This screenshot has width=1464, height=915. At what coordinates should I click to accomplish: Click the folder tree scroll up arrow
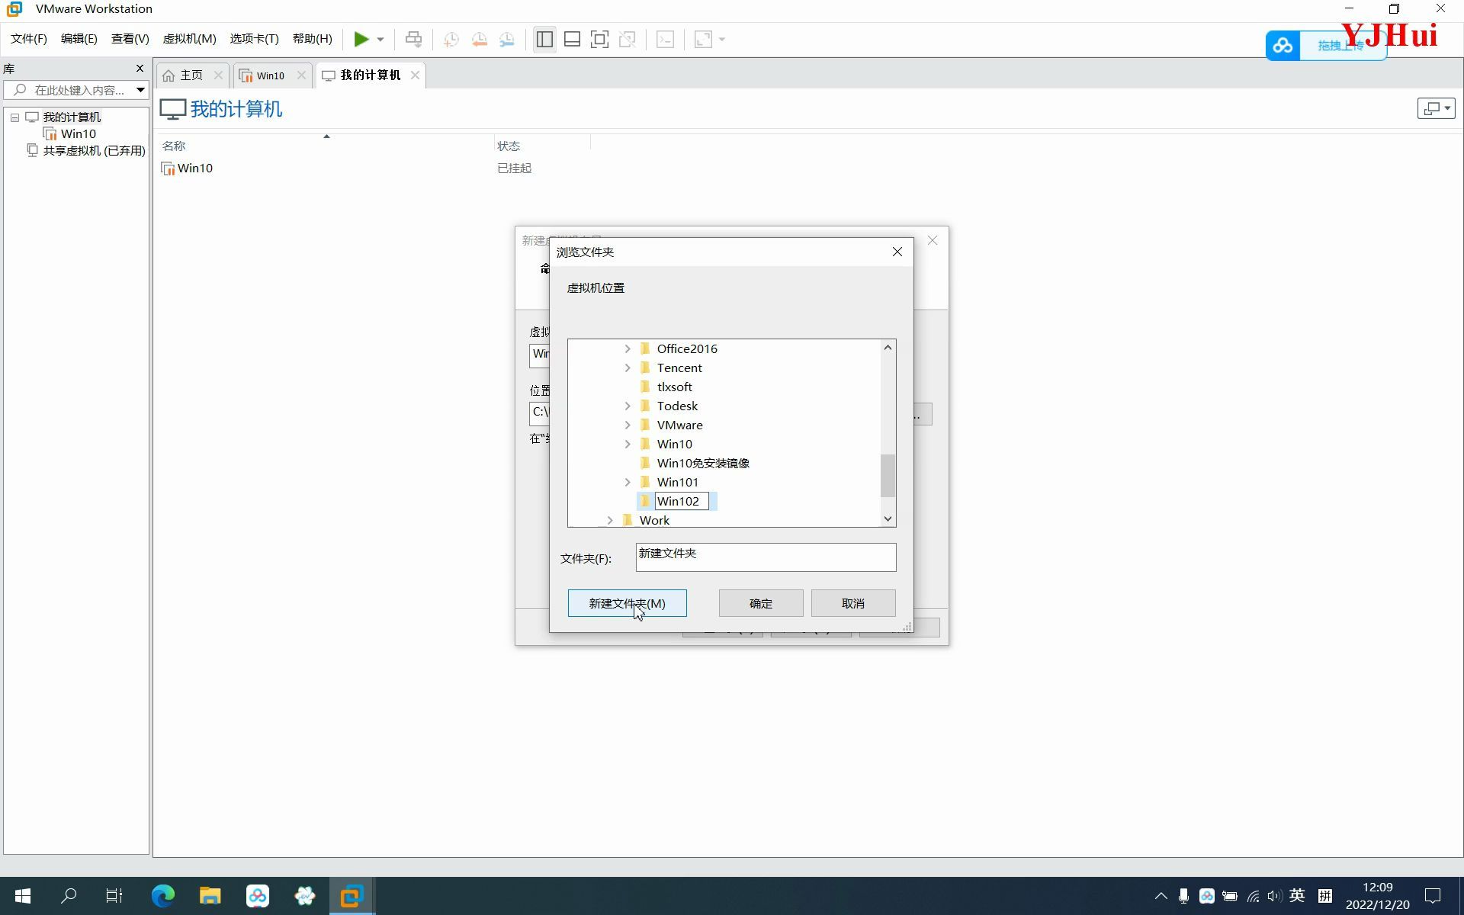pyautogui.click(x=888, y=348)
